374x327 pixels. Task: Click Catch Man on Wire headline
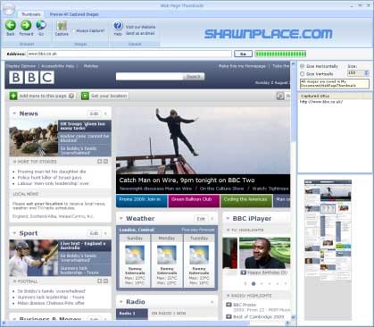tap(187, 180)
